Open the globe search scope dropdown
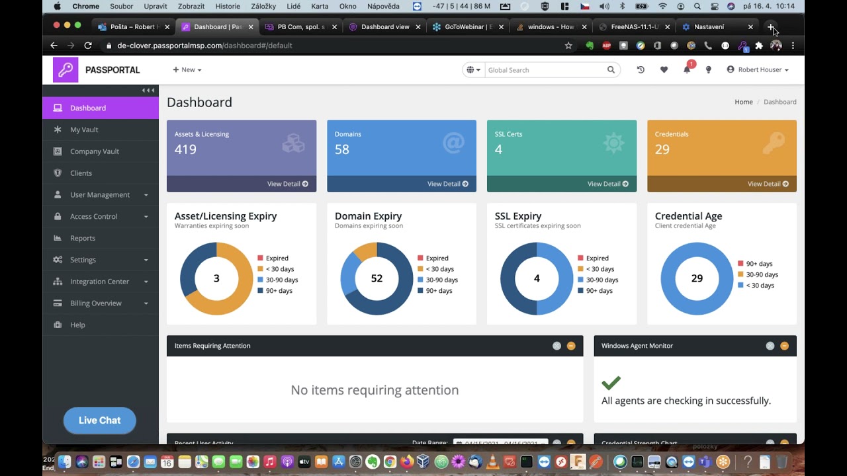847x476 pixels. click(473, 70)
